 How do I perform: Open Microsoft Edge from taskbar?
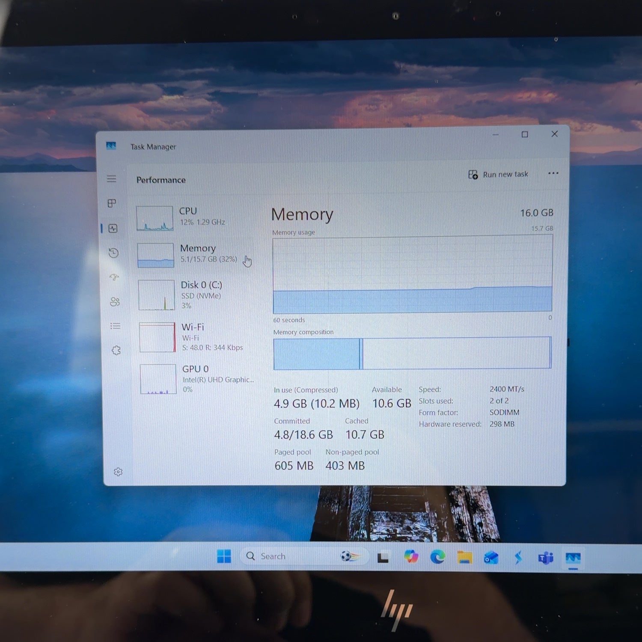coord(437,557)
